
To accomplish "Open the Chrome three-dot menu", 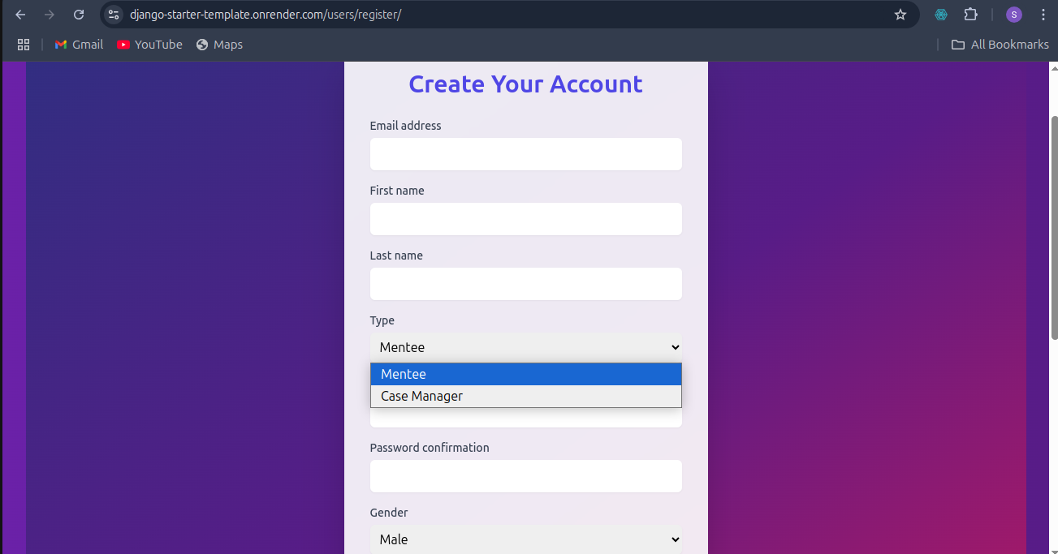I will click(1043, 15).
